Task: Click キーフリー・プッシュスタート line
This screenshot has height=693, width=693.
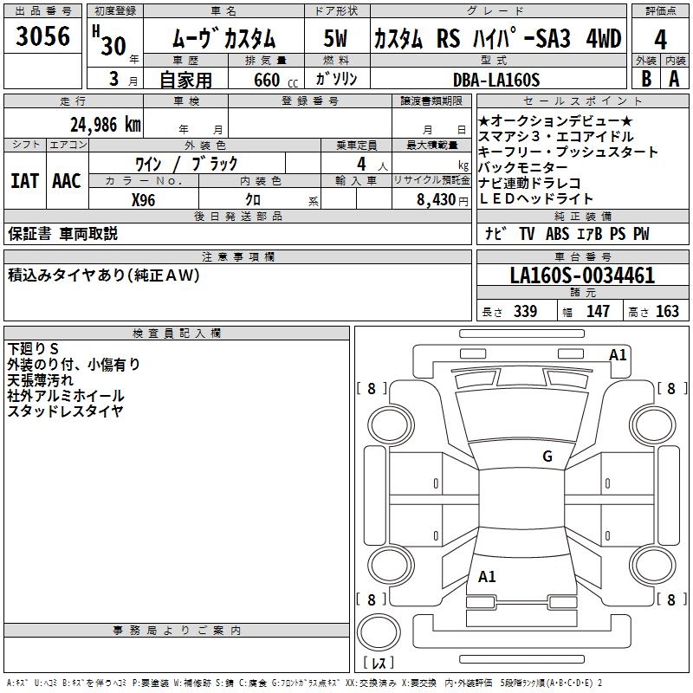Action: (x=568, y=152)
